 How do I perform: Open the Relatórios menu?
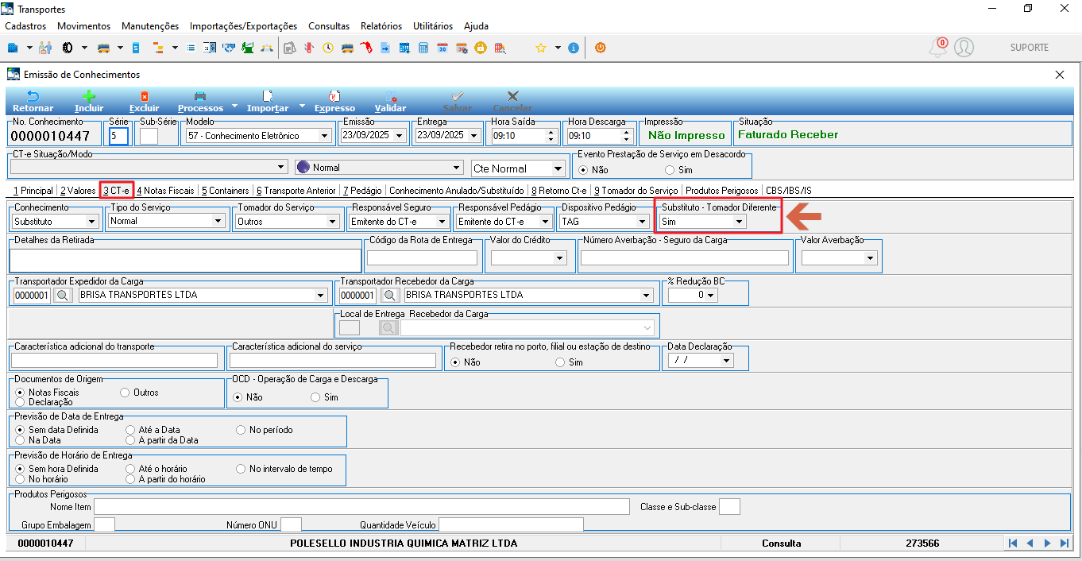(x=381, y=26)
